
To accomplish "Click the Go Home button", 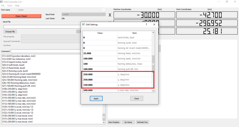I will tap(128, 122).
